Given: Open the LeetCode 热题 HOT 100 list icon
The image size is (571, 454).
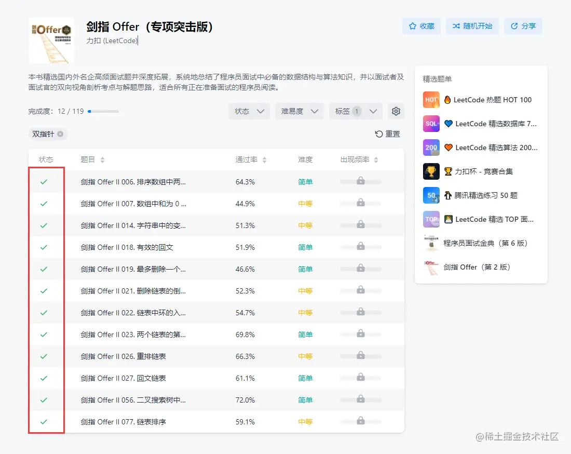Looking at the screenshot, I should (x=431, y=99).
